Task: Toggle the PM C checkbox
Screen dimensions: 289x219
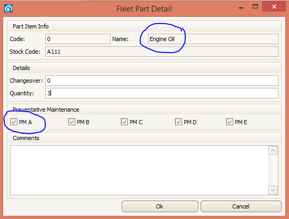Action: coord(124,122)
